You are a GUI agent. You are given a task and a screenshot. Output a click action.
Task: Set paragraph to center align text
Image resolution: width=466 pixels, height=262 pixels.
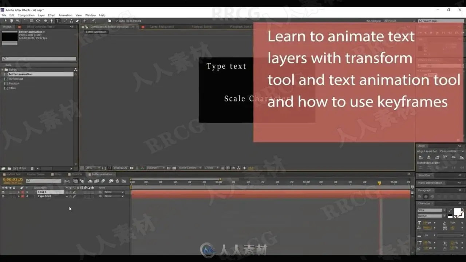point(426,196)
